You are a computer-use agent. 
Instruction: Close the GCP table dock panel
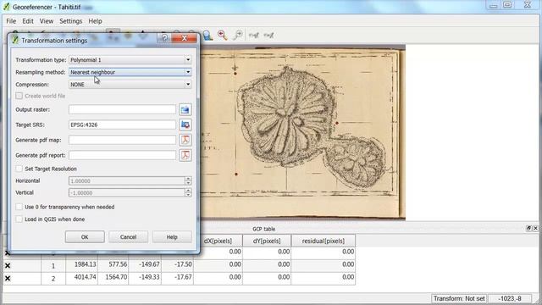pos(535,228)
